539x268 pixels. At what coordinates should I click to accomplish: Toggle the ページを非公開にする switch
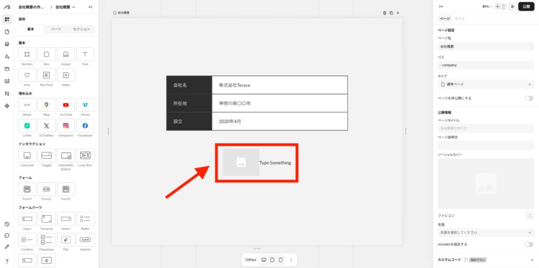(528, 98)
